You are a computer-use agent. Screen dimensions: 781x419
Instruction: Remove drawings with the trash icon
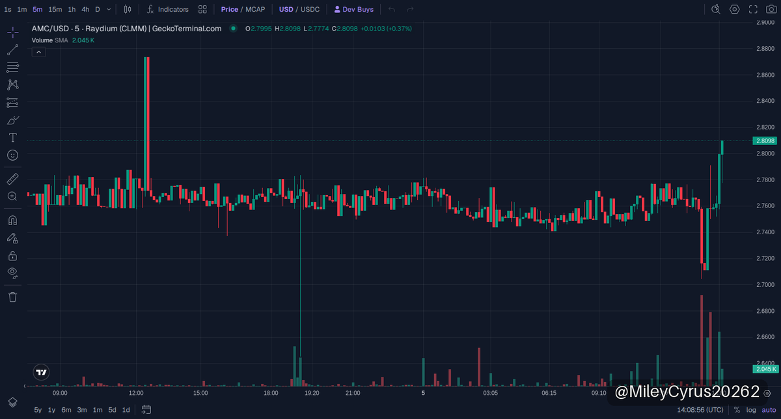12,297
